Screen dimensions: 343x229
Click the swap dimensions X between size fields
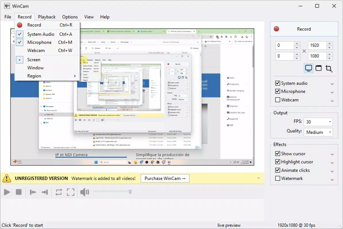[304, 51]
